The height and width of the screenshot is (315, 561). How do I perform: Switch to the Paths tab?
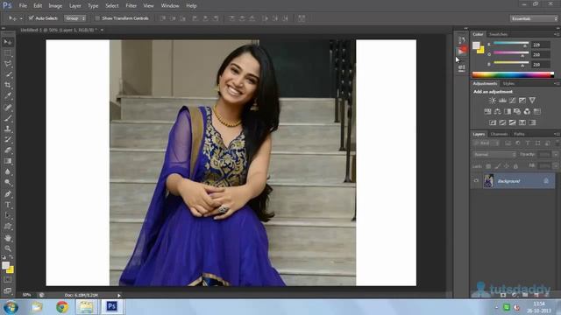coord(519,134)
